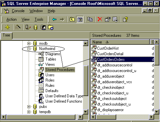Select dt_checkoutobject_u in the list
This screenshot has height=122, width=160.
point(114,104)
